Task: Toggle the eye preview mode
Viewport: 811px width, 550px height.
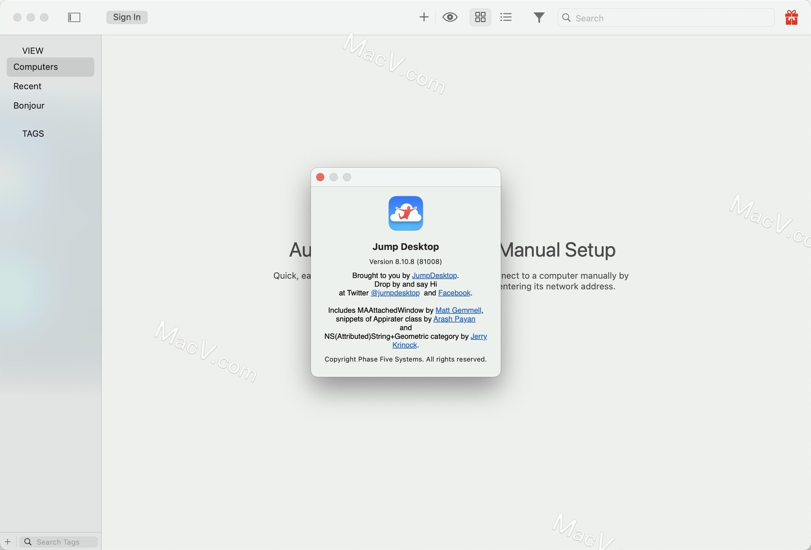Action: [450, 17]
